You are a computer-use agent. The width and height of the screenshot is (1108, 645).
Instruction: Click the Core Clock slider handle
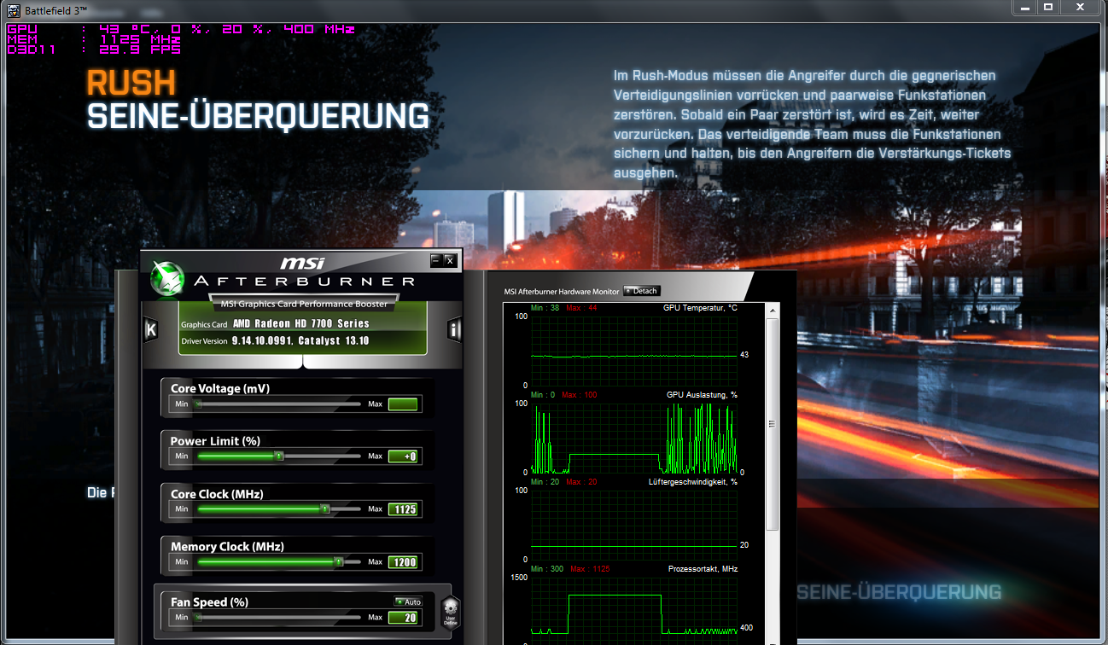pos(324,509)
